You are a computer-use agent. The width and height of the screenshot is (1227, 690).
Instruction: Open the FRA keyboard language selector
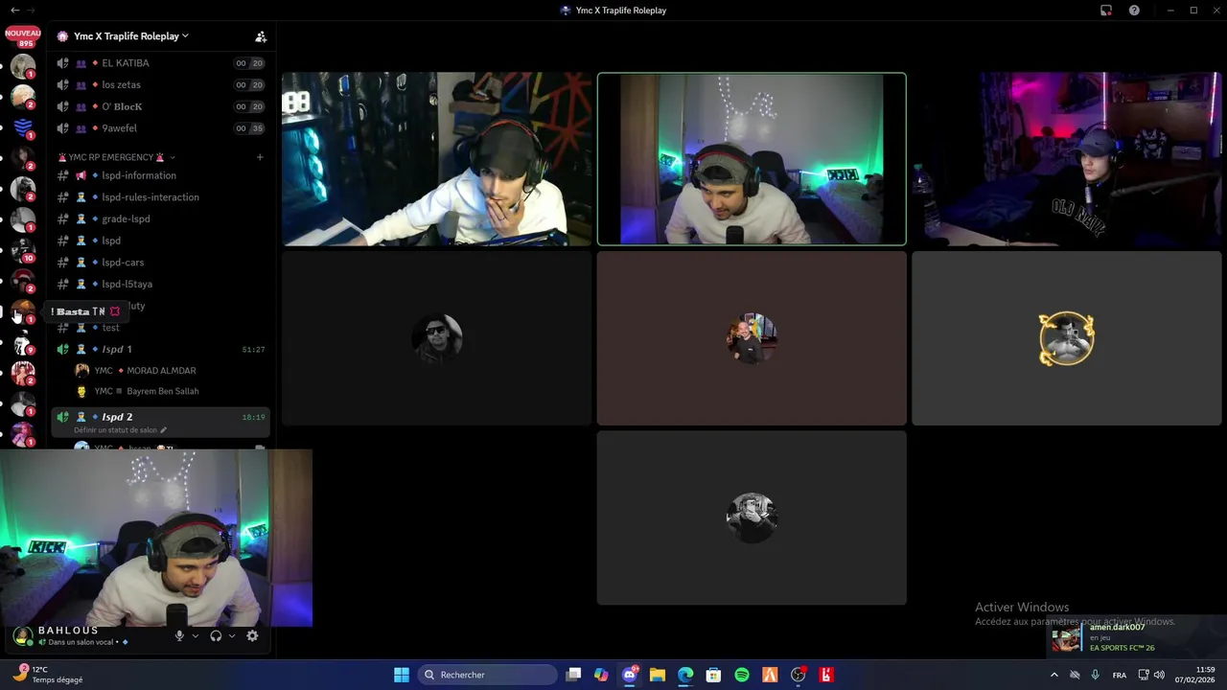coord(1120,675)
